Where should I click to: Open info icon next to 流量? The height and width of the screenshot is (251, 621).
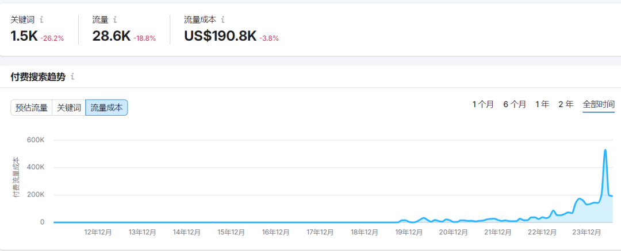coord(115,19)
